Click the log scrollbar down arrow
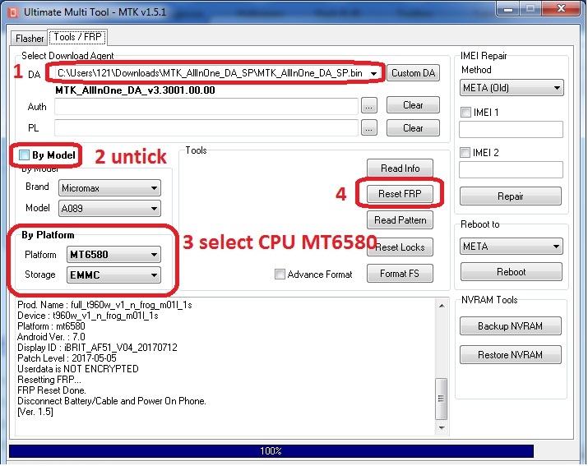588x466 pixels. pyautogui.click(x=442, y=427)
